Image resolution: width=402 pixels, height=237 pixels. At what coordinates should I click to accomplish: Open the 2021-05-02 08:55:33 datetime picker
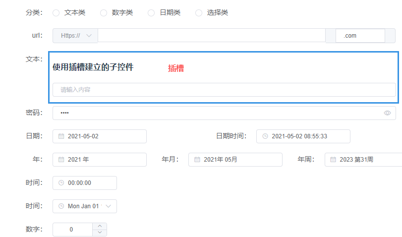tap(303, 136)
